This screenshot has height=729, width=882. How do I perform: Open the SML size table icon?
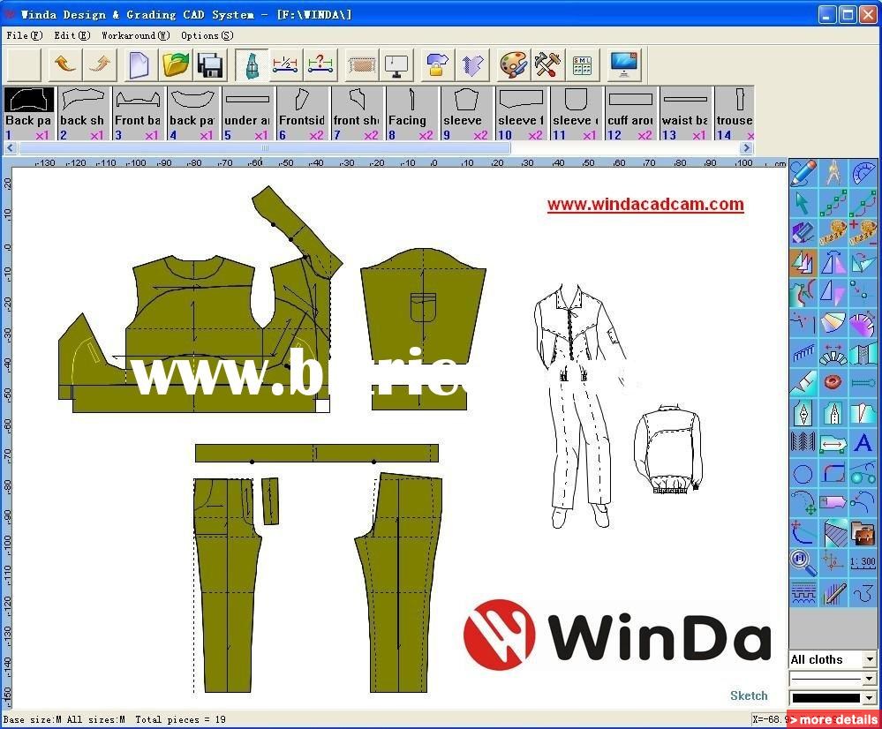[582, 64]
